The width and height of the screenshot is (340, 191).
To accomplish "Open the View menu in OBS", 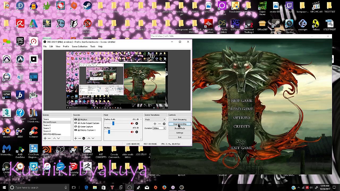I will 58,46.
